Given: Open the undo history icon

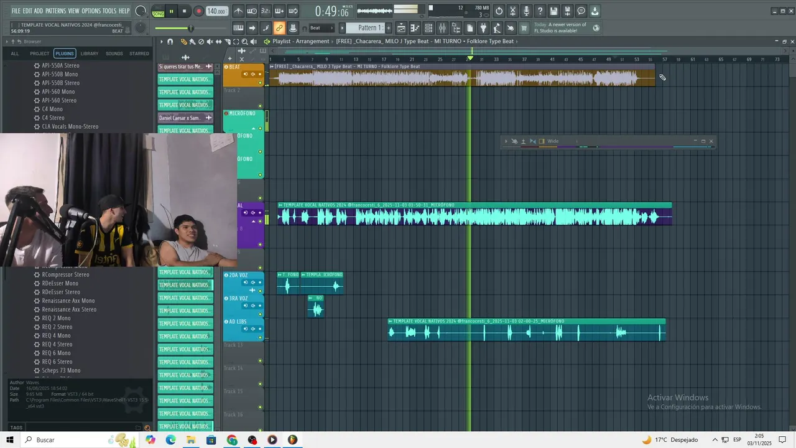Looking at the screenshot, I should [x=499, y=11].
